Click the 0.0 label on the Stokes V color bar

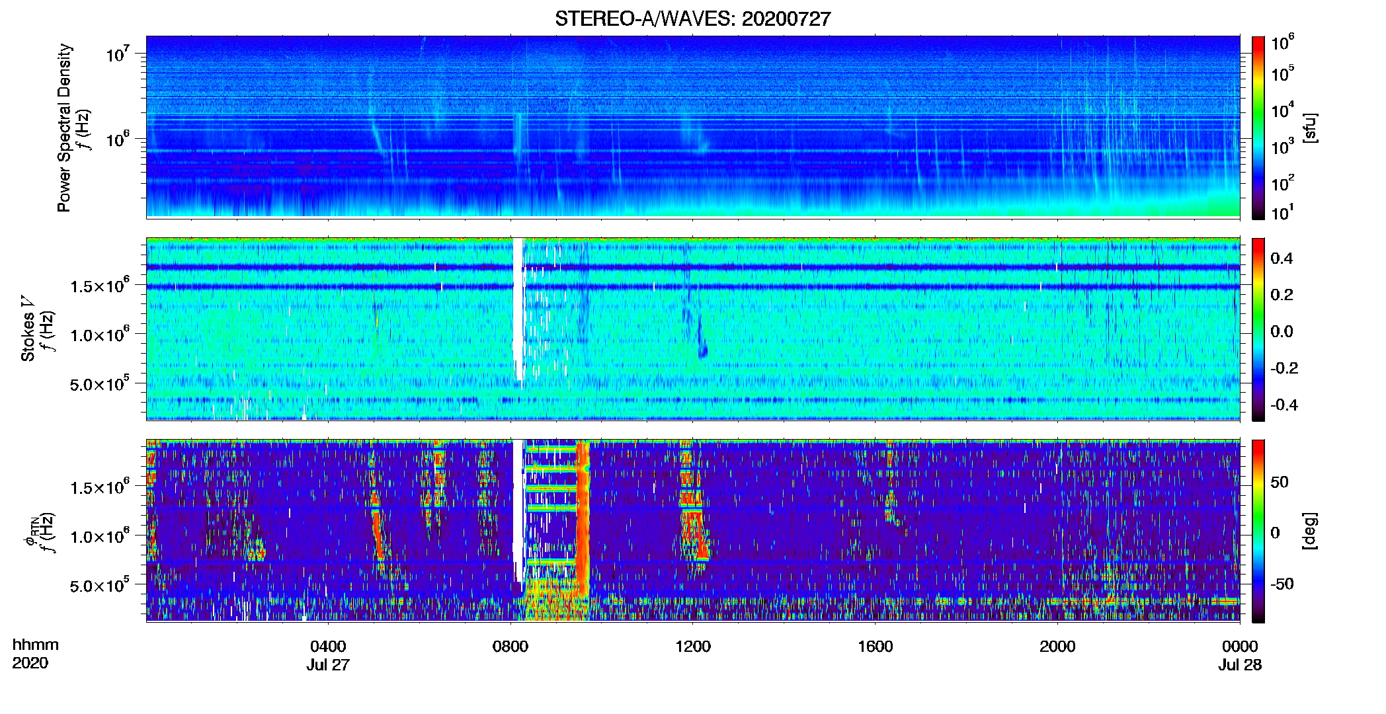[1282, 331]
